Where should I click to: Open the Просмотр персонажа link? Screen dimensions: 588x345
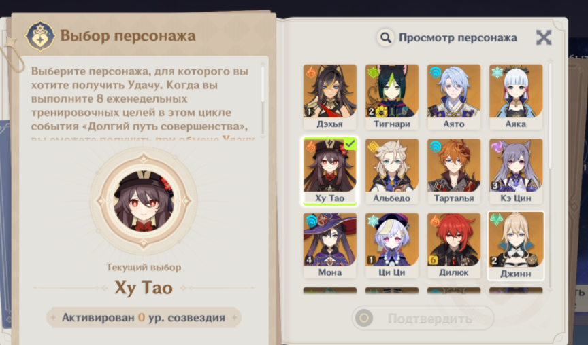(x=457, y=38)
